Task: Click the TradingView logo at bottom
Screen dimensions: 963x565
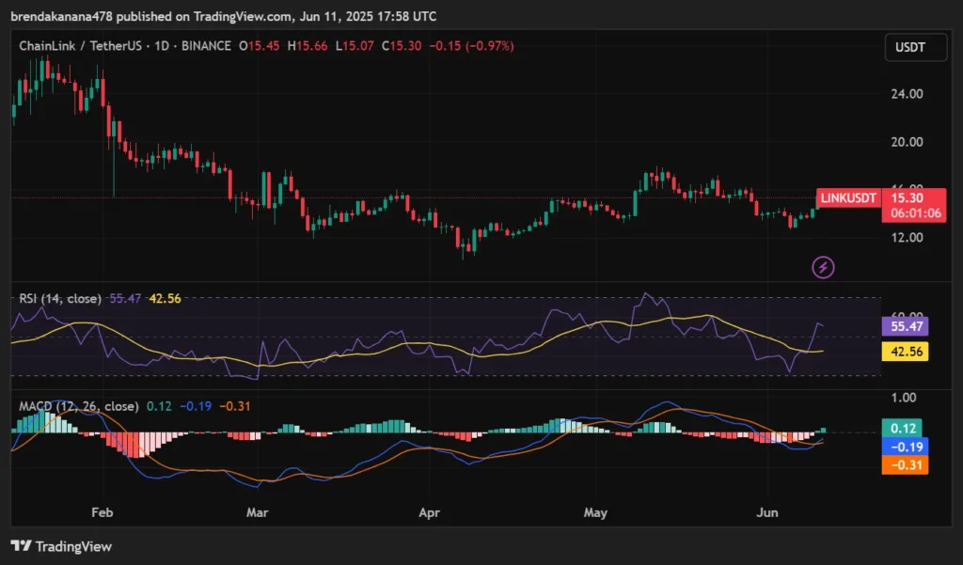Action: pos(61,546)
